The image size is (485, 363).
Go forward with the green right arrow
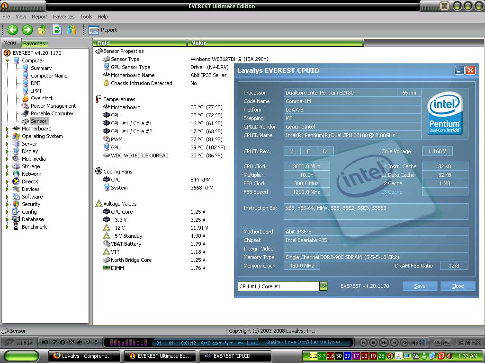27,30
